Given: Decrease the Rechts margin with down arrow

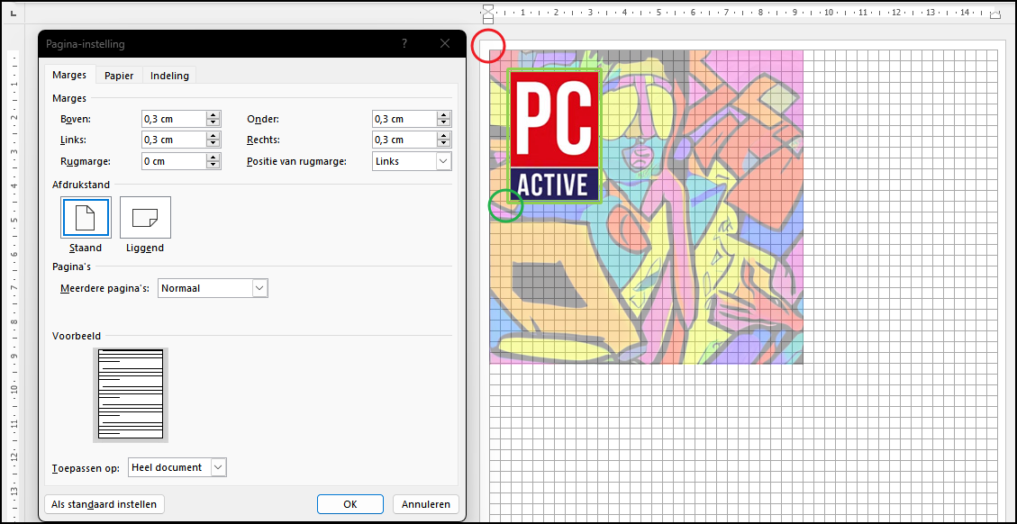Looking at the screenshot, I should pyautogui.click(x=443, y=143).
